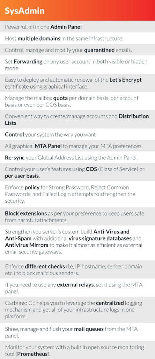
Task: Select the MTA Panel preferences row
Action: pos(77,146)
